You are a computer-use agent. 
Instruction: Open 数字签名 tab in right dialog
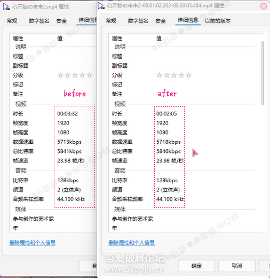tap(138, 21)
